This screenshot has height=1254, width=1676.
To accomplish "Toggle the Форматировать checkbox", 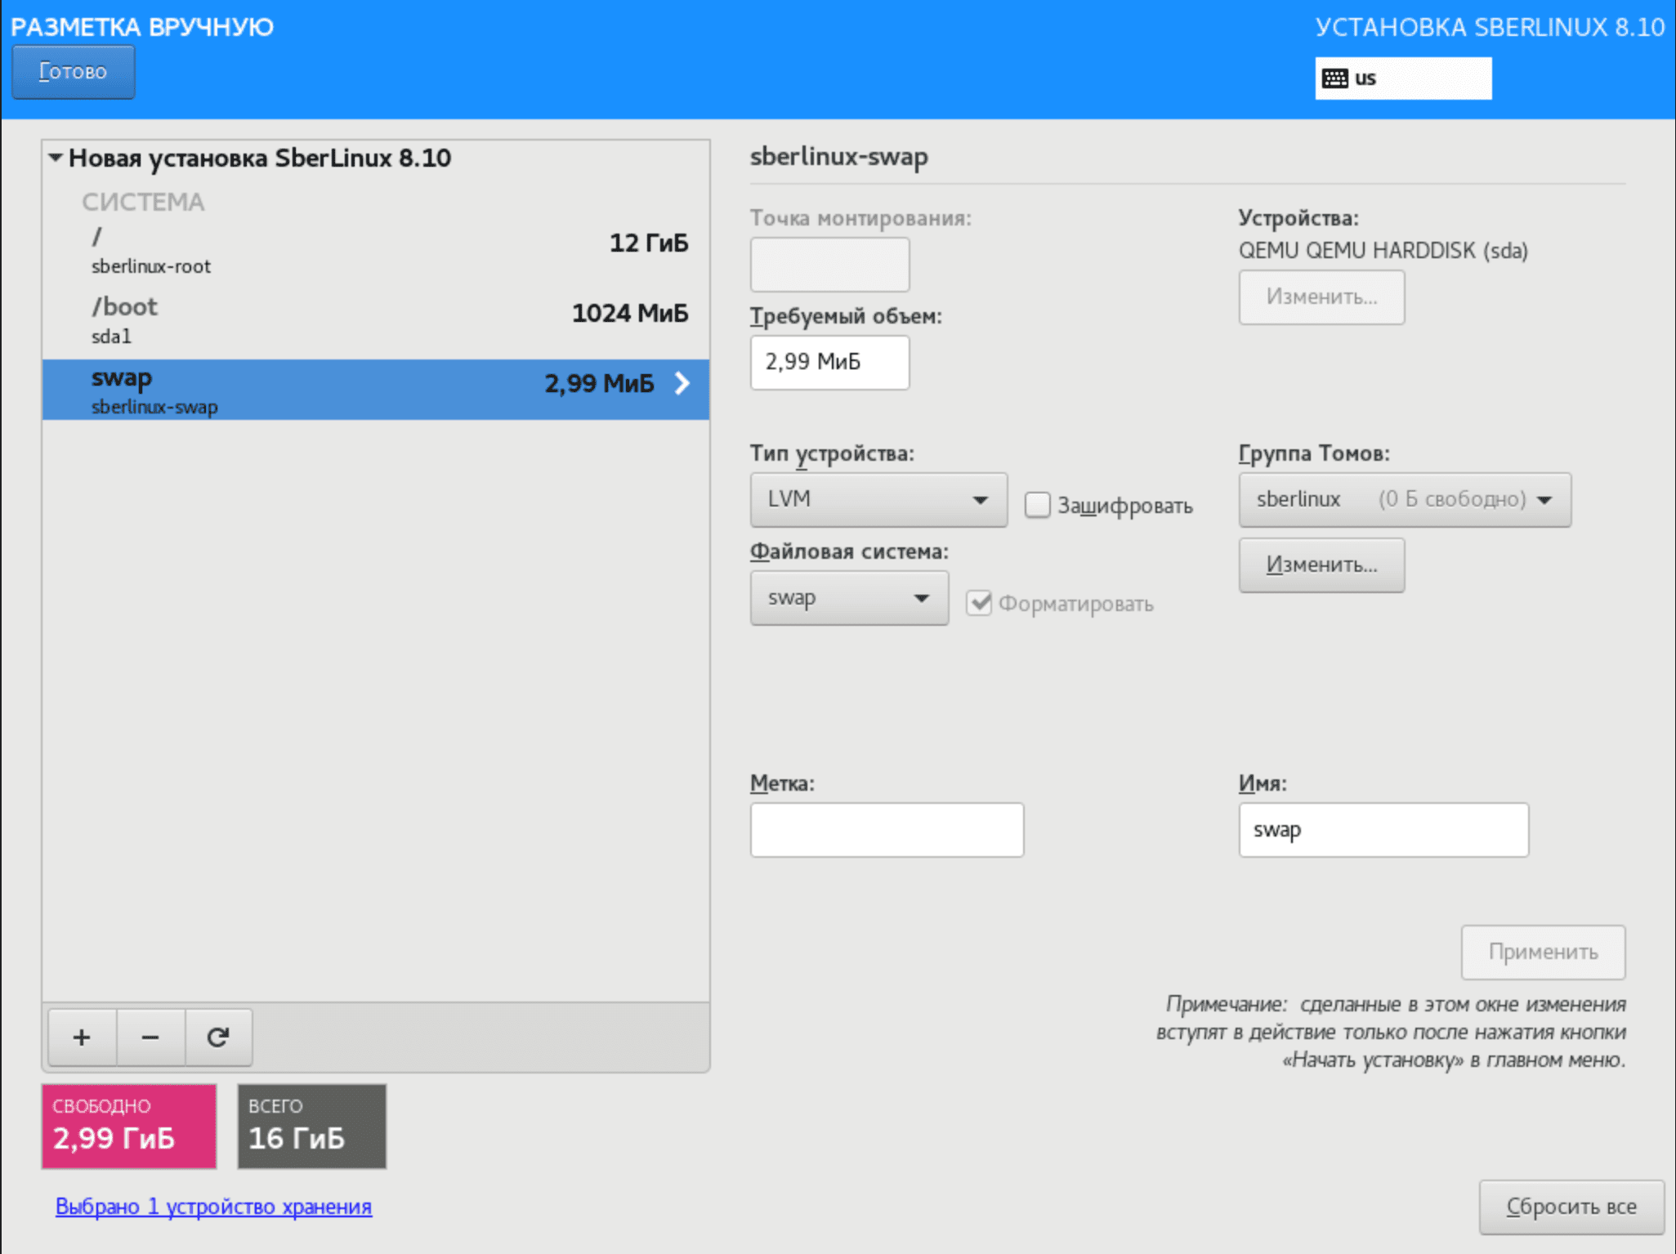I will click(979, 603).
